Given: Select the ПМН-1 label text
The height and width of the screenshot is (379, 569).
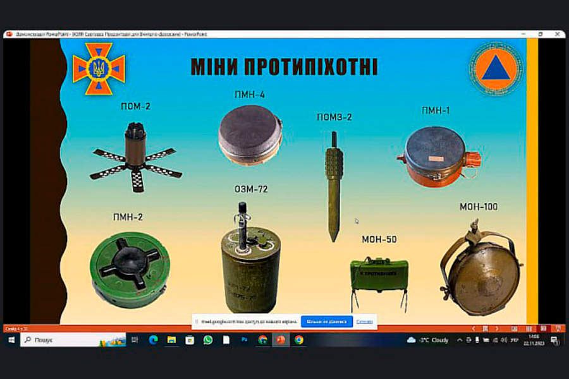Looking at the screenshot, I should tap(436, 111).
